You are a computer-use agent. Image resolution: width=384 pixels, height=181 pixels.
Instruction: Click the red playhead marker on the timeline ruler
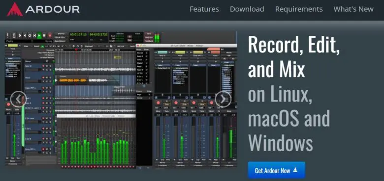tap(76, 50)
